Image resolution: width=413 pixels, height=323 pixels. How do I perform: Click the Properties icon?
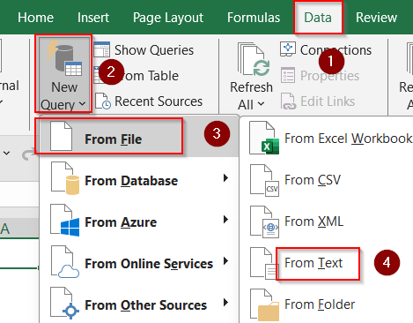point(288,75)
